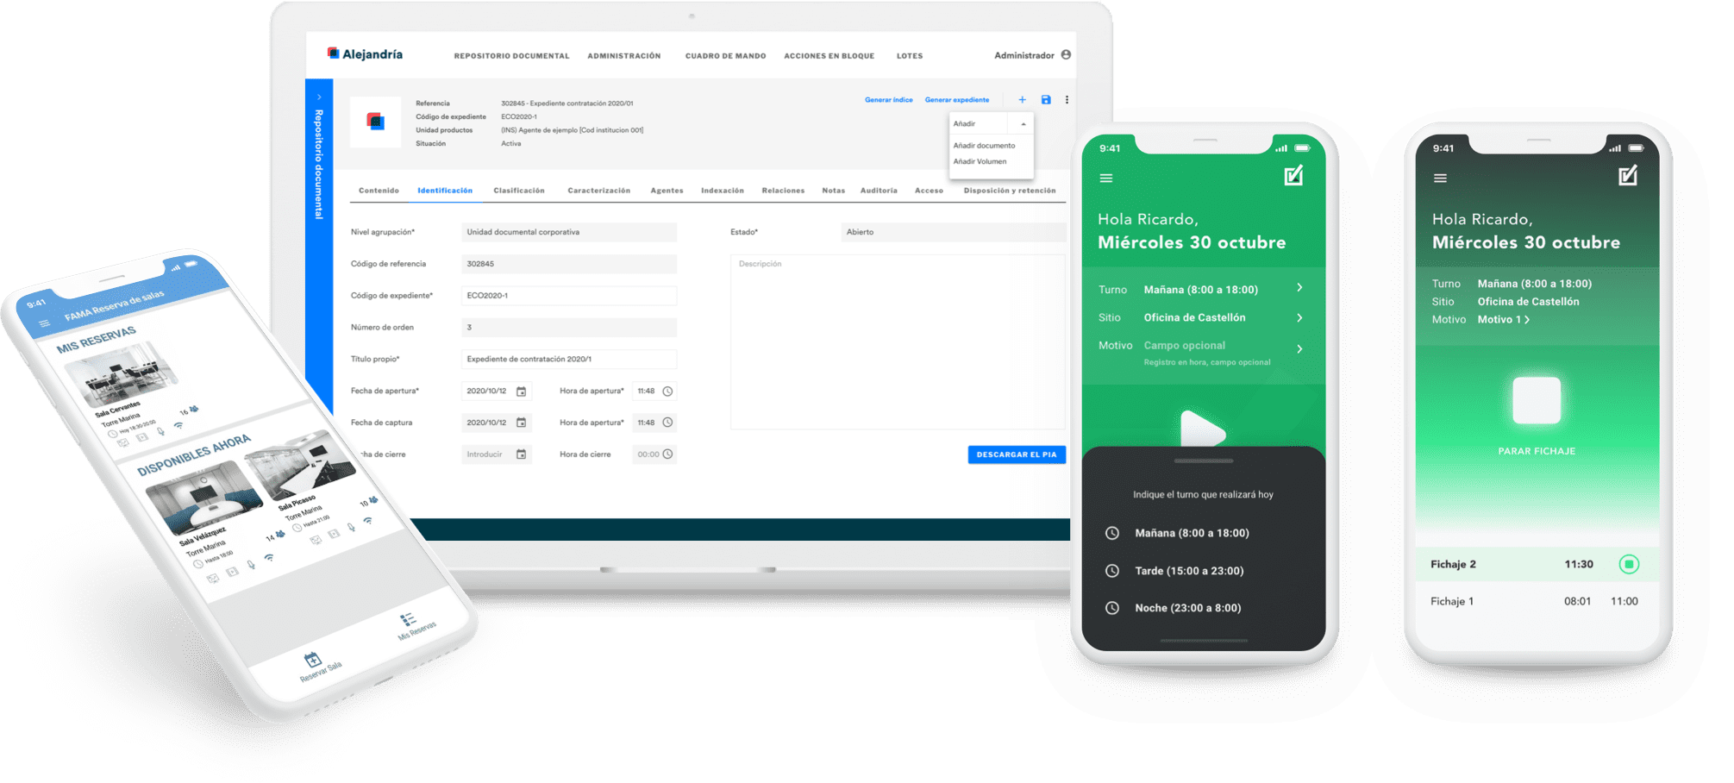Viewport: 1734px width, 783px height.
Task: Choose Añadir documento from dropdown
Action: [984, 146]
